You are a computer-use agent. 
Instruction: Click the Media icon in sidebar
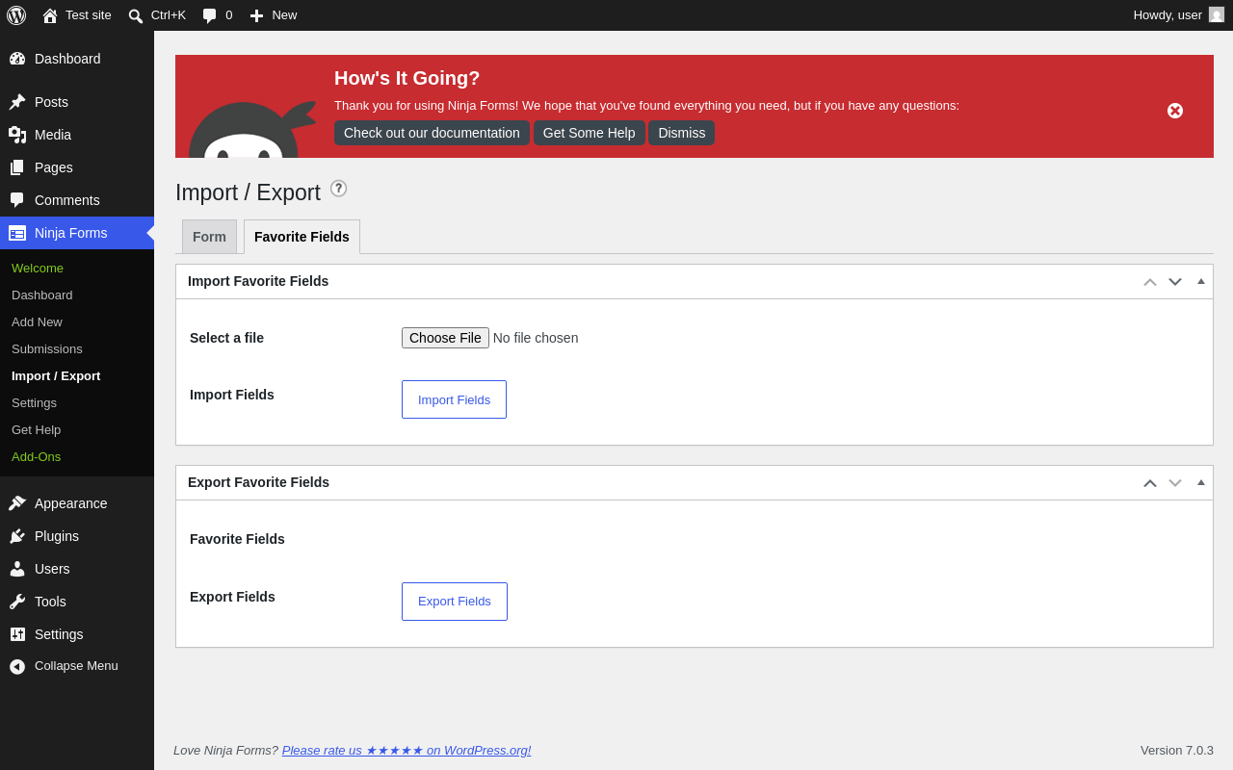tap(17, 135)
